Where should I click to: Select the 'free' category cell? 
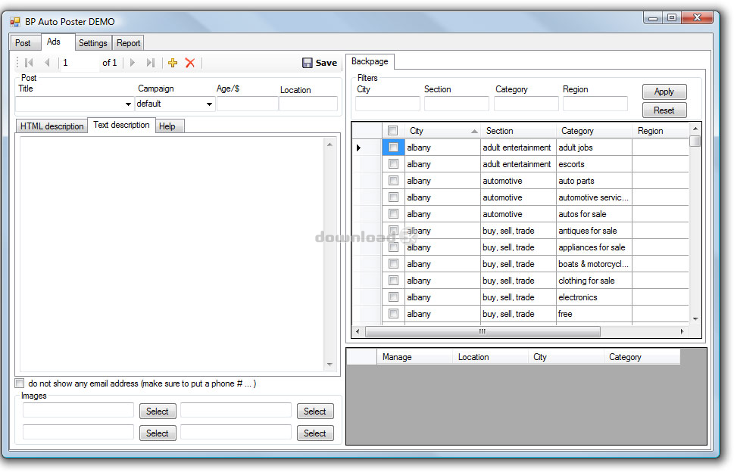pyautogui.click(x=594, y=314)
